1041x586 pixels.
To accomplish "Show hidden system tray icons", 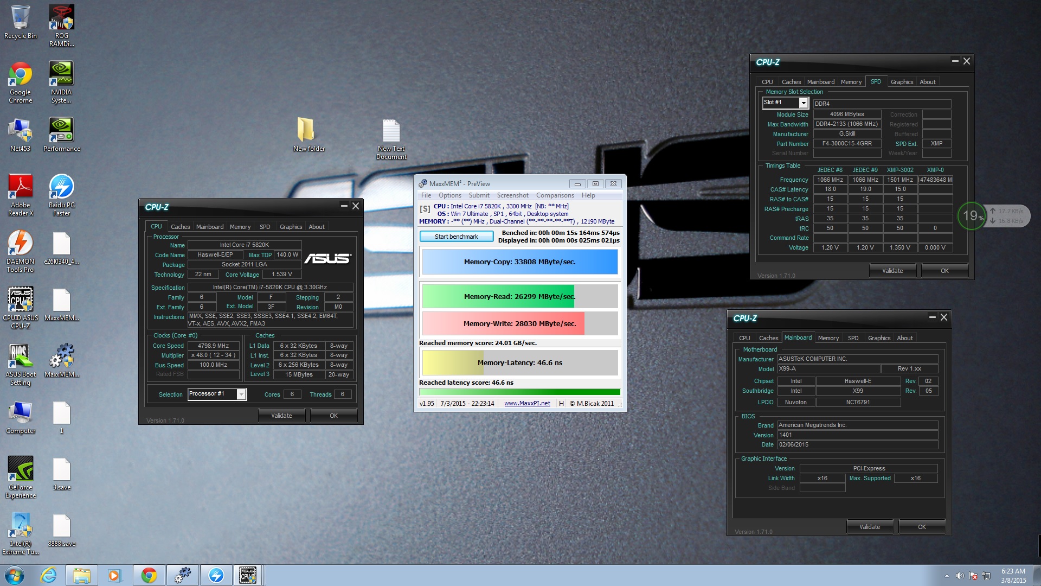I will [x=947, y=576].
